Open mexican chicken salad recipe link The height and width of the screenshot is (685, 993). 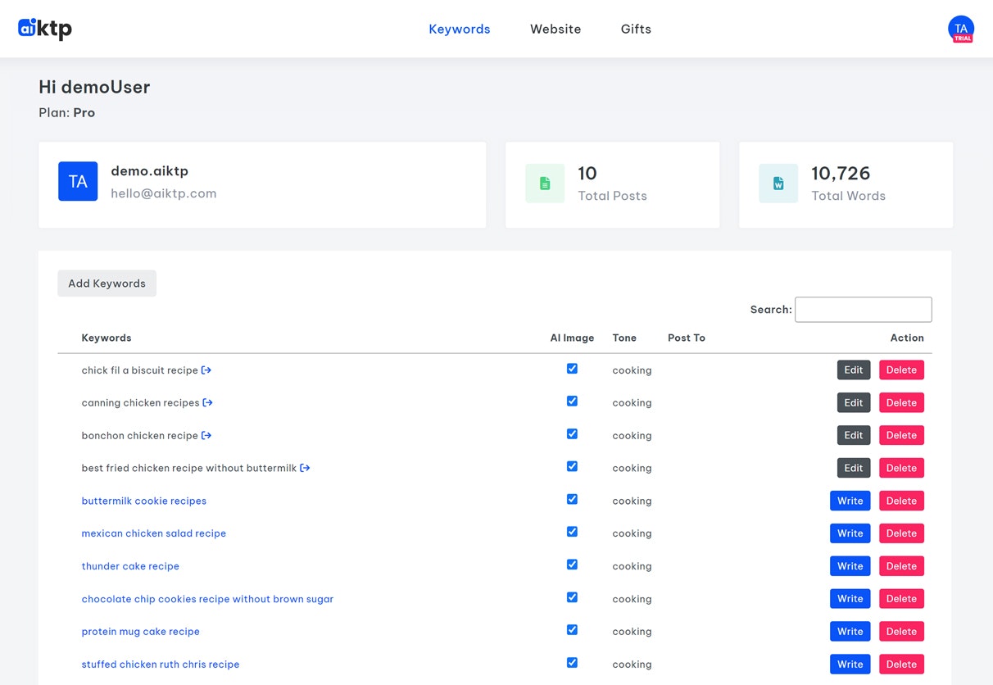pyautogui.click(x=154, y=533)
